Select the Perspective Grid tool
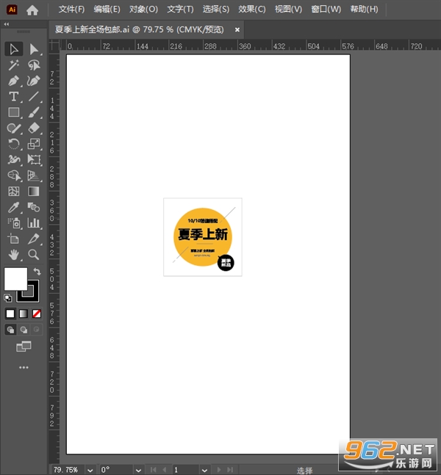The width and height of the screenshot is (441, 475). (34, 175)
